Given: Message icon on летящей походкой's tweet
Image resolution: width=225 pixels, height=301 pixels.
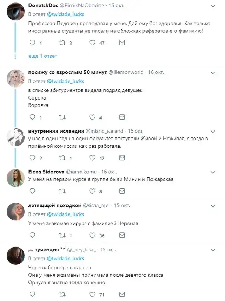Looking at the screenshot, I should tap(122, 236).
